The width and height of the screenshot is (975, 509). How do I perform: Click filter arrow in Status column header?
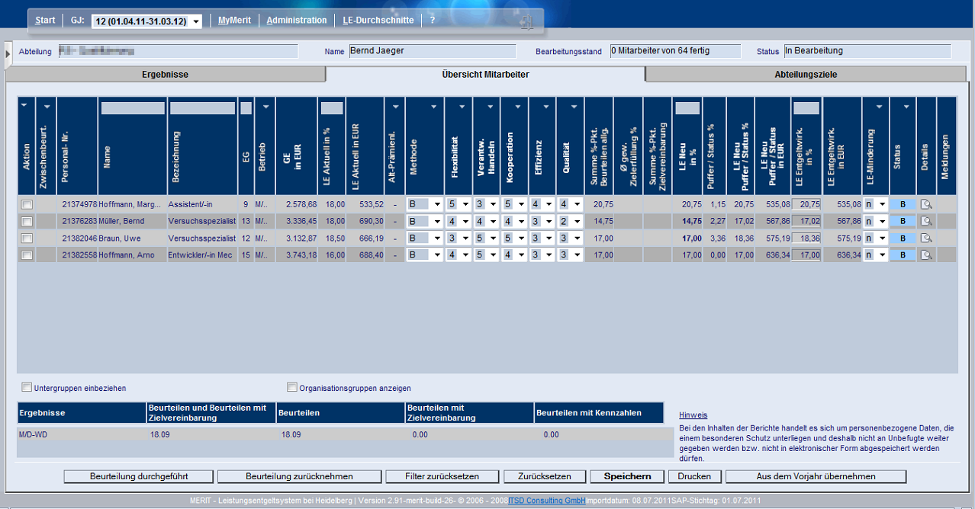pyautogui.click(x=906, y=107)
